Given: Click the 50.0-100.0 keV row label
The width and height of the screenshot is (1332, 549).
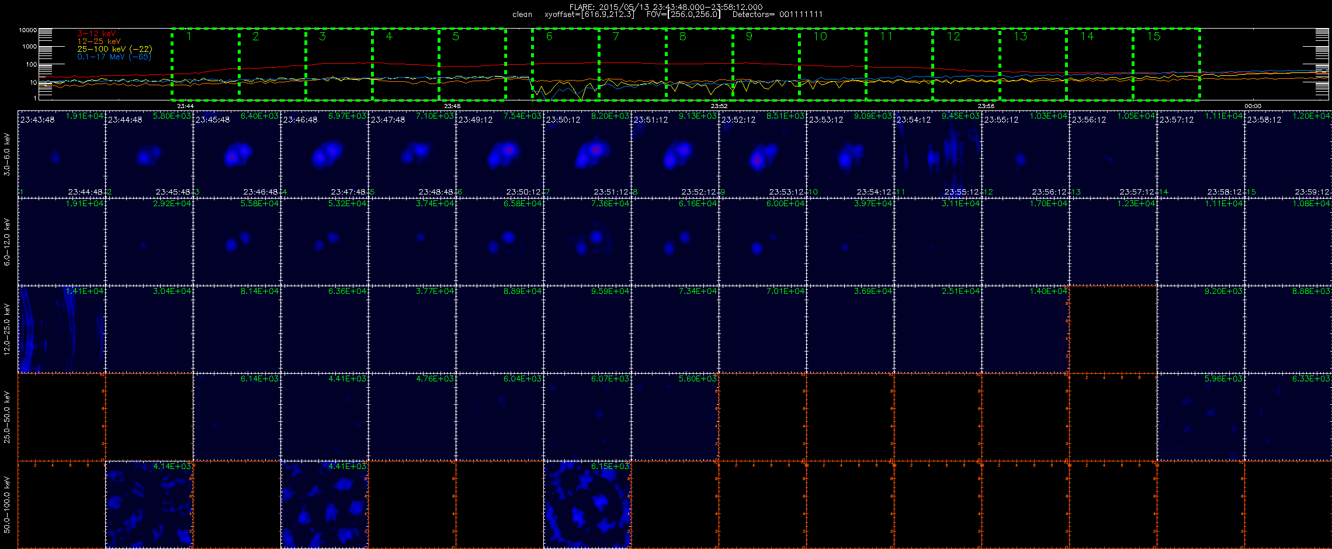Looking at the screenshot, I should click(7, 505).
